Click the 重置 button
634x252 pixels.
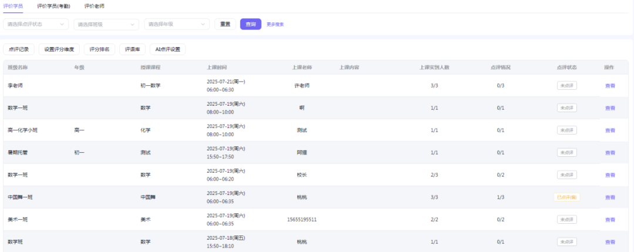pos(225,24)
